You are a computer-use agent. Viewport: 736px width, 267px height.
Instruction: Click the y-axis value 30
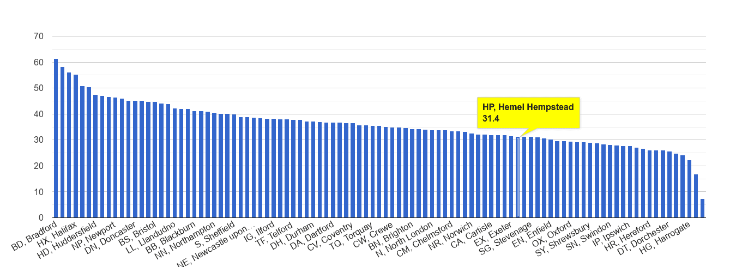pyautogui.click(x=39, y=140)
